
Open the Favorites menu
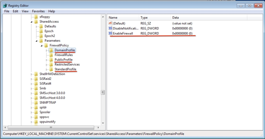coord(38,11)
